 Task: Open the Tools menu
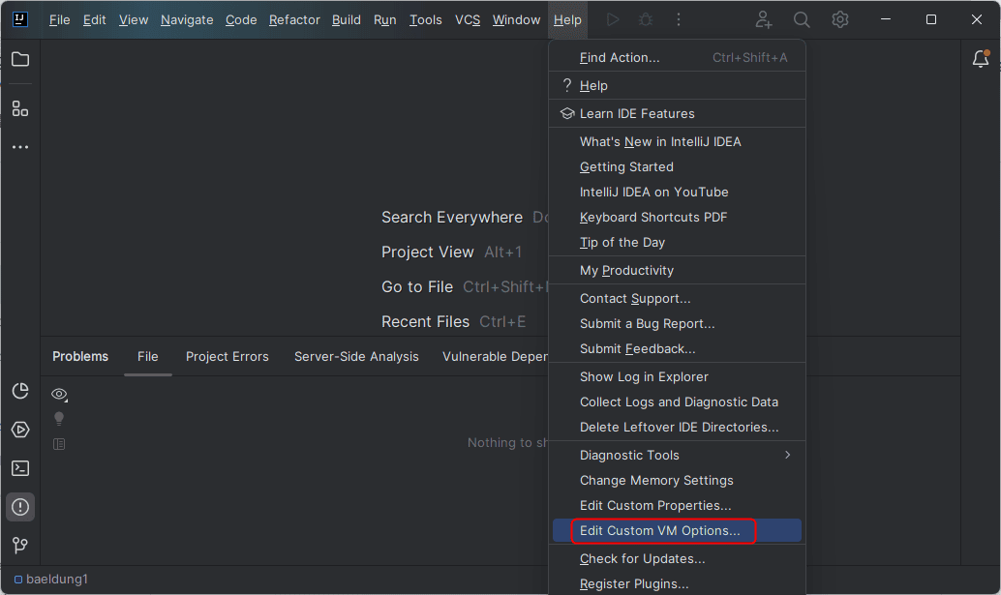tap(426, 19)
